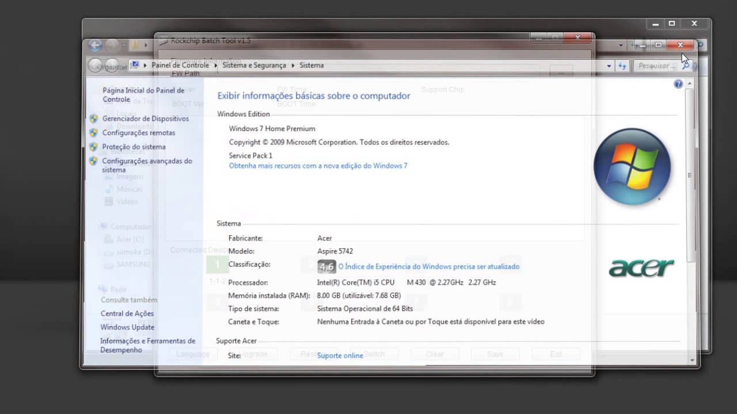The image size is (737, 414).
Task: Click Obtenha mais recursos com nova edição link
Action: 318,166
